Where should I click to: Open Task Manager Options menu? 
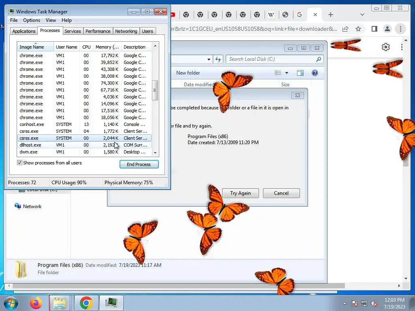32,20
